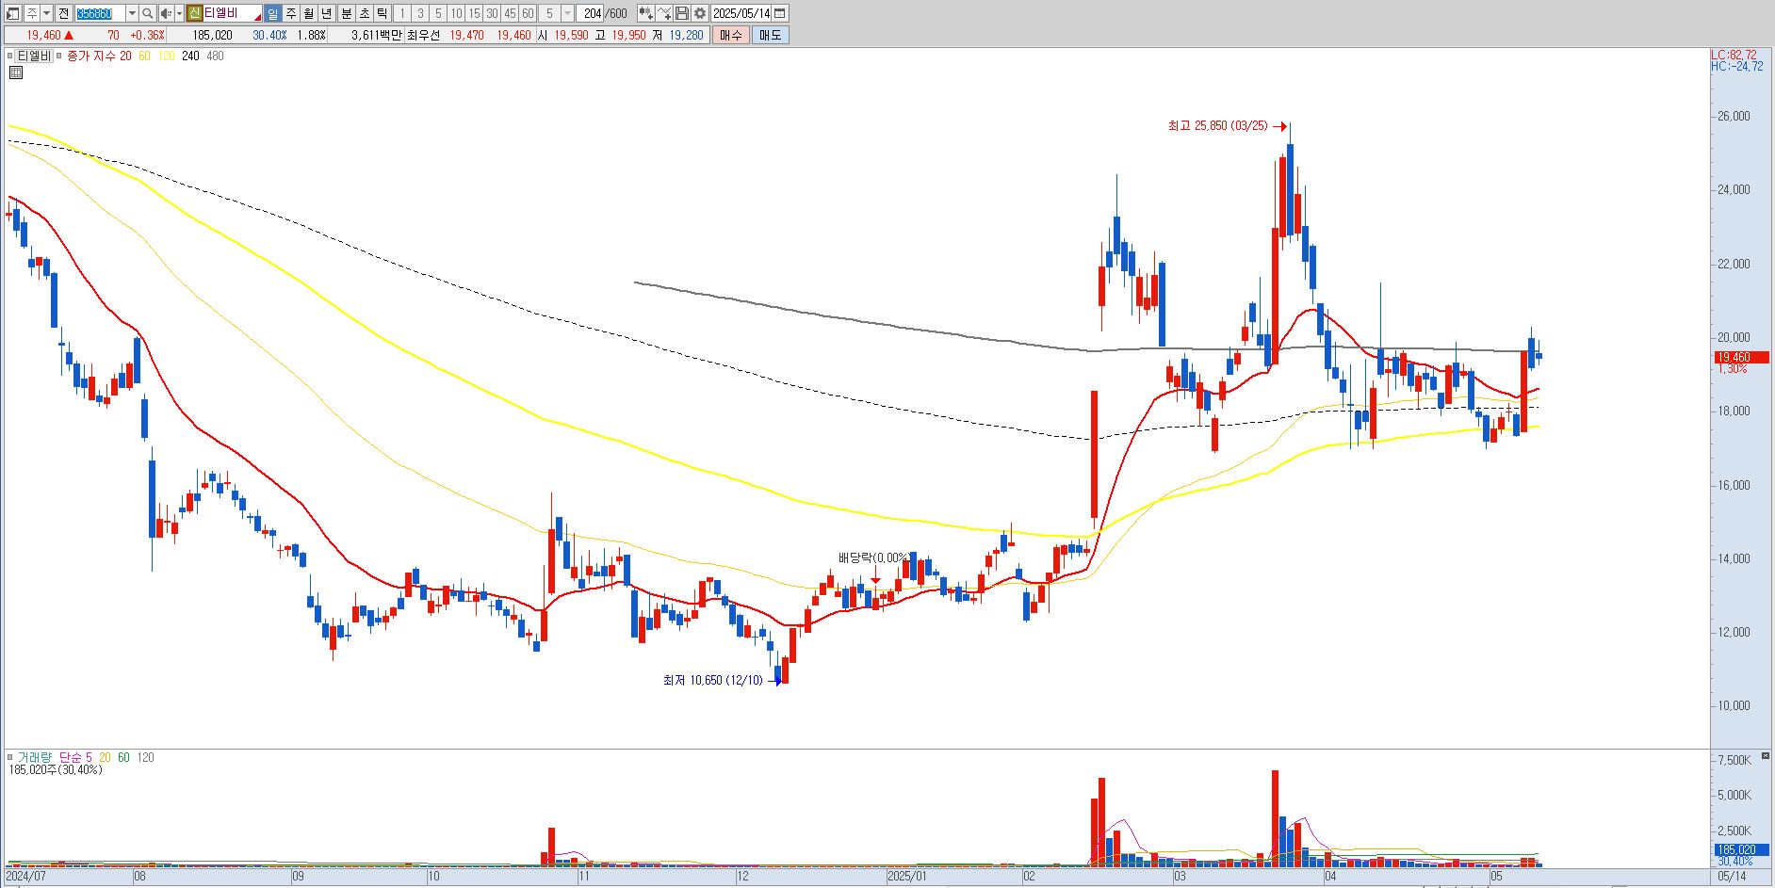Click the 204 candle count field
The height and width of the screenshot is (888, 1775).
(x=592, y=13)
